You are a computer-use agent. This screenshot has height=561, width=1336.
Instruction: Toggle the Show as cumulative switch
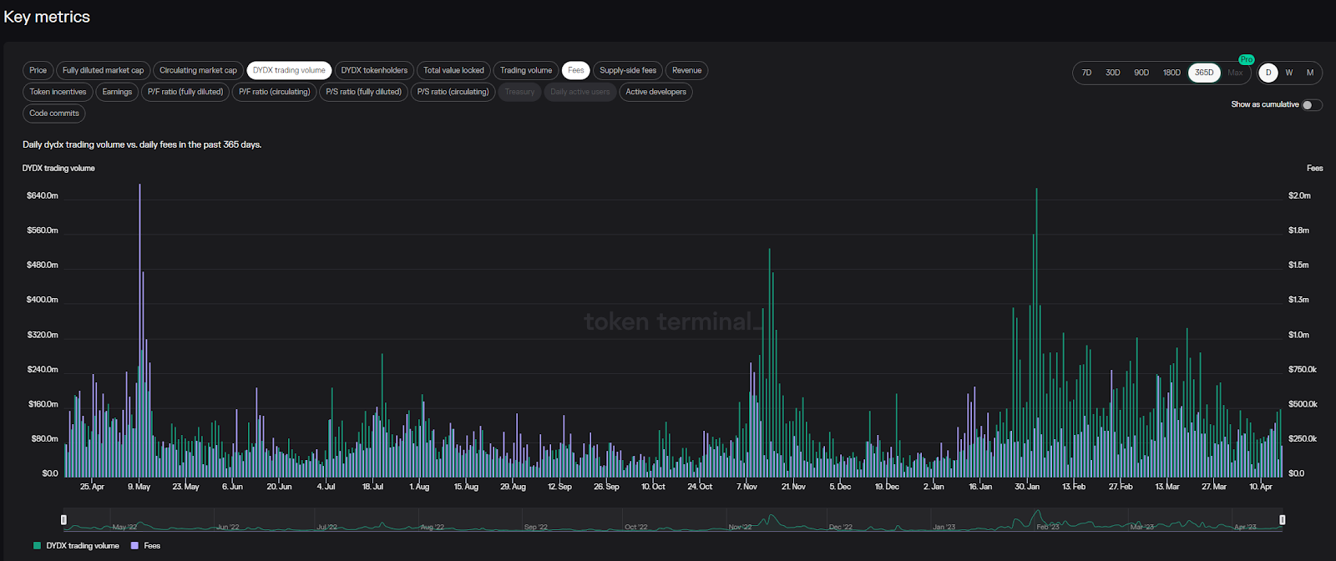tap(1312, 104)
